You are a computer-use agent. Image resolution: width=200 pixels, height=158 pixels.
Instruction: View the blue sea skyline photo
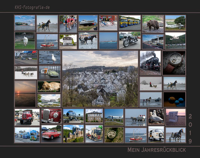point(108,41)
